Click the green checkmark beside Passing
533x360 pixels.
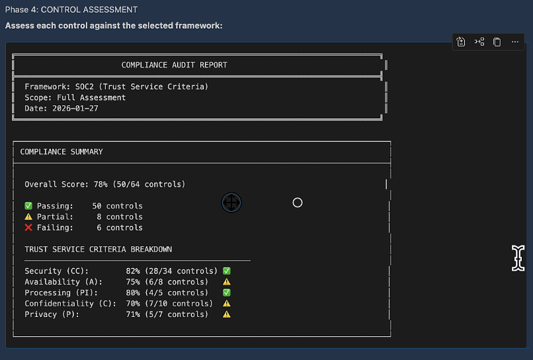tap(28, 206)
